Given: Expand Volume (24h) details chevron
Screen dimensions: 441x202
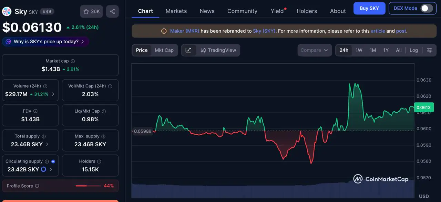Looking at the screenshot, I should click(53, 94).
